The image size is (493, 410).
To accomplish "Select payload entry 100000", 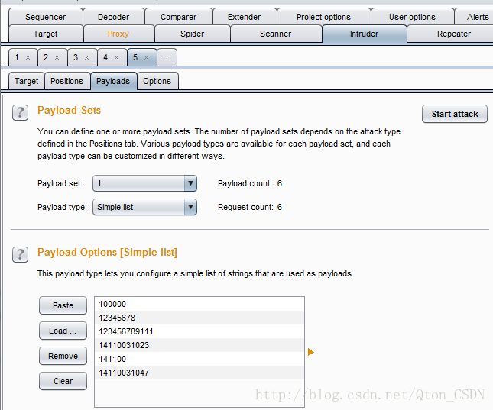I will pos(199,304).
